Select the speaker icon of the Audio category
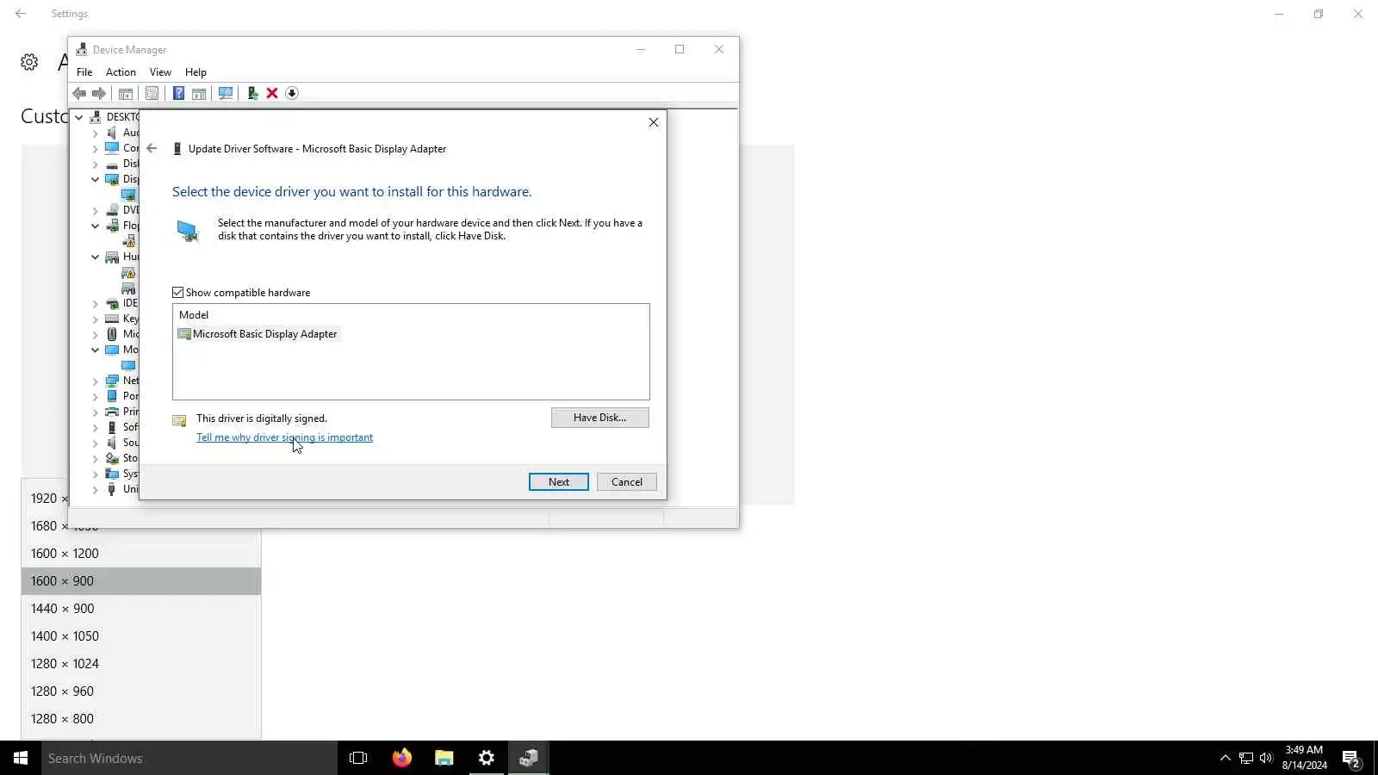The image size is (1378, 775). [x=112, y=133]
